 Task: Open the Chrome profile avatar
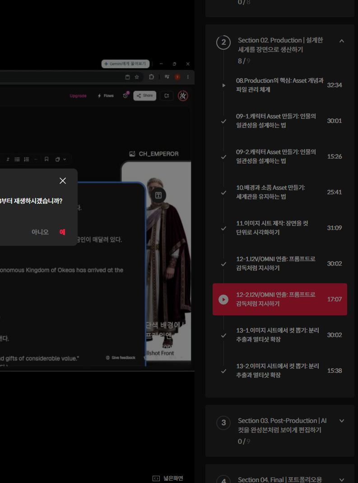point(177,77)
